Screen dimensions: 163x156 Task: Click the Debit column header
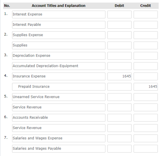(x=119, y=6)
